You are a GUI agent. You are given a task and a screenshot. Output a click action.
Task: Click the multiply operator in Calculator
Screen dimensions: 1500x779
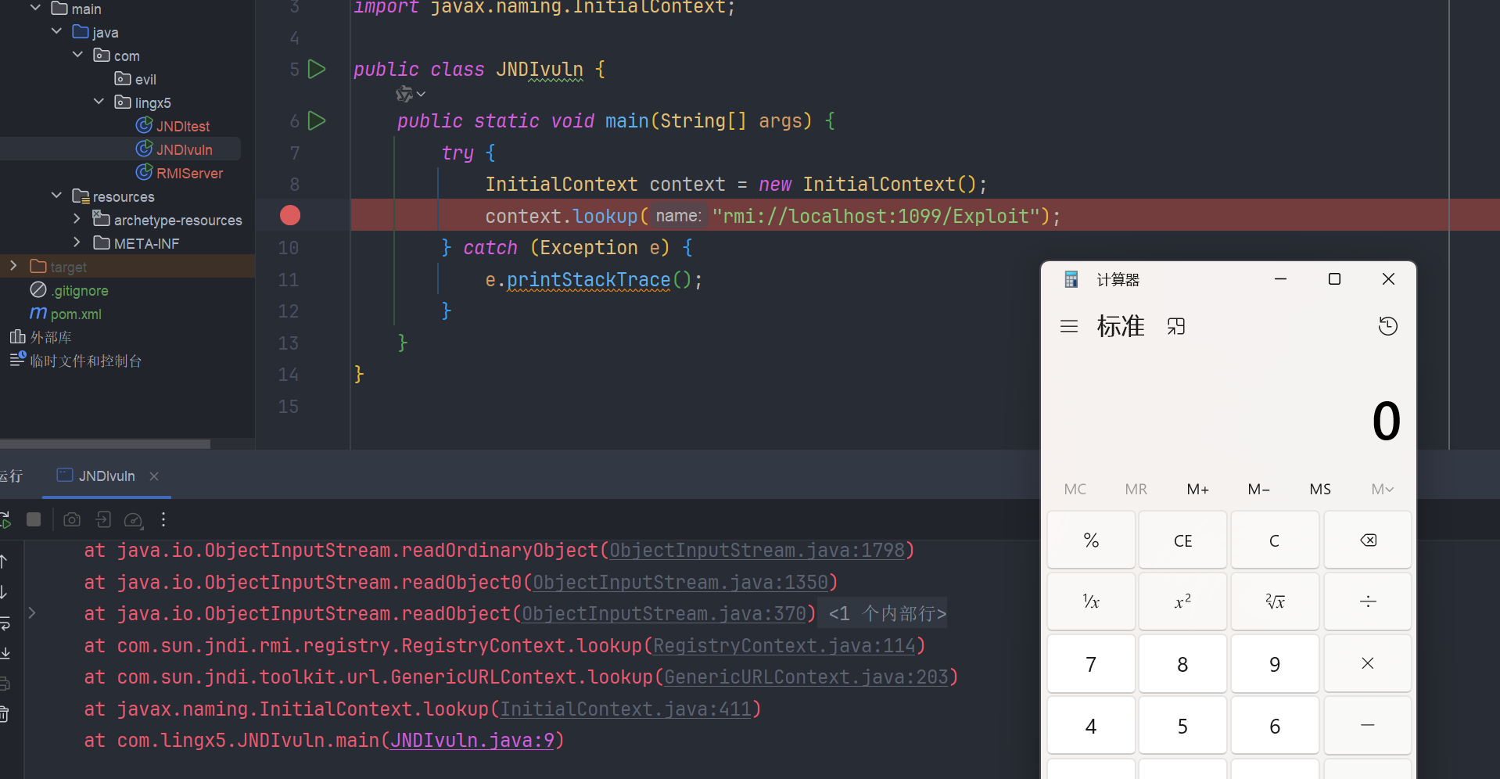[x=1368, y=663]
